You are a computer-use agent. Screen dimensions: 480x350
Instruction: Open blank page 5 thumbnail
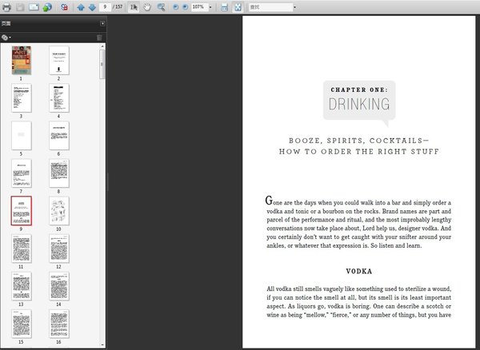point(22,135)
